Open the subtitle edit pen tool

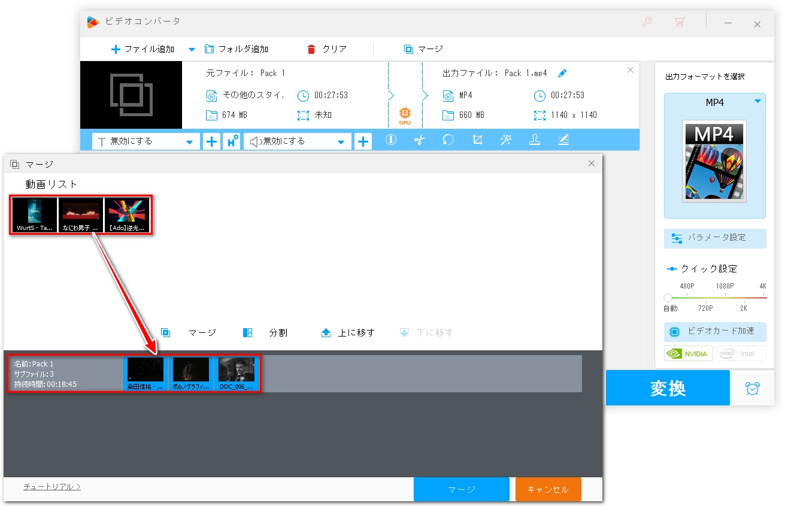tap(563, 140)
